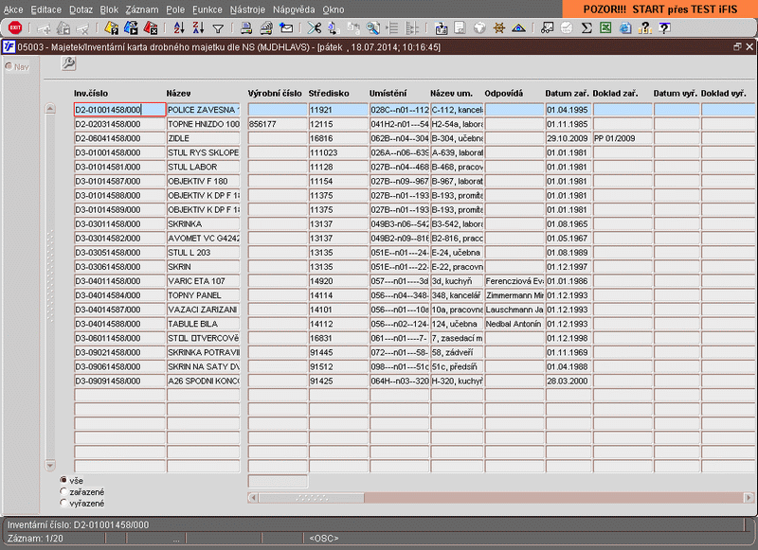Click the Internet Explorer document icon

point(625,28)
